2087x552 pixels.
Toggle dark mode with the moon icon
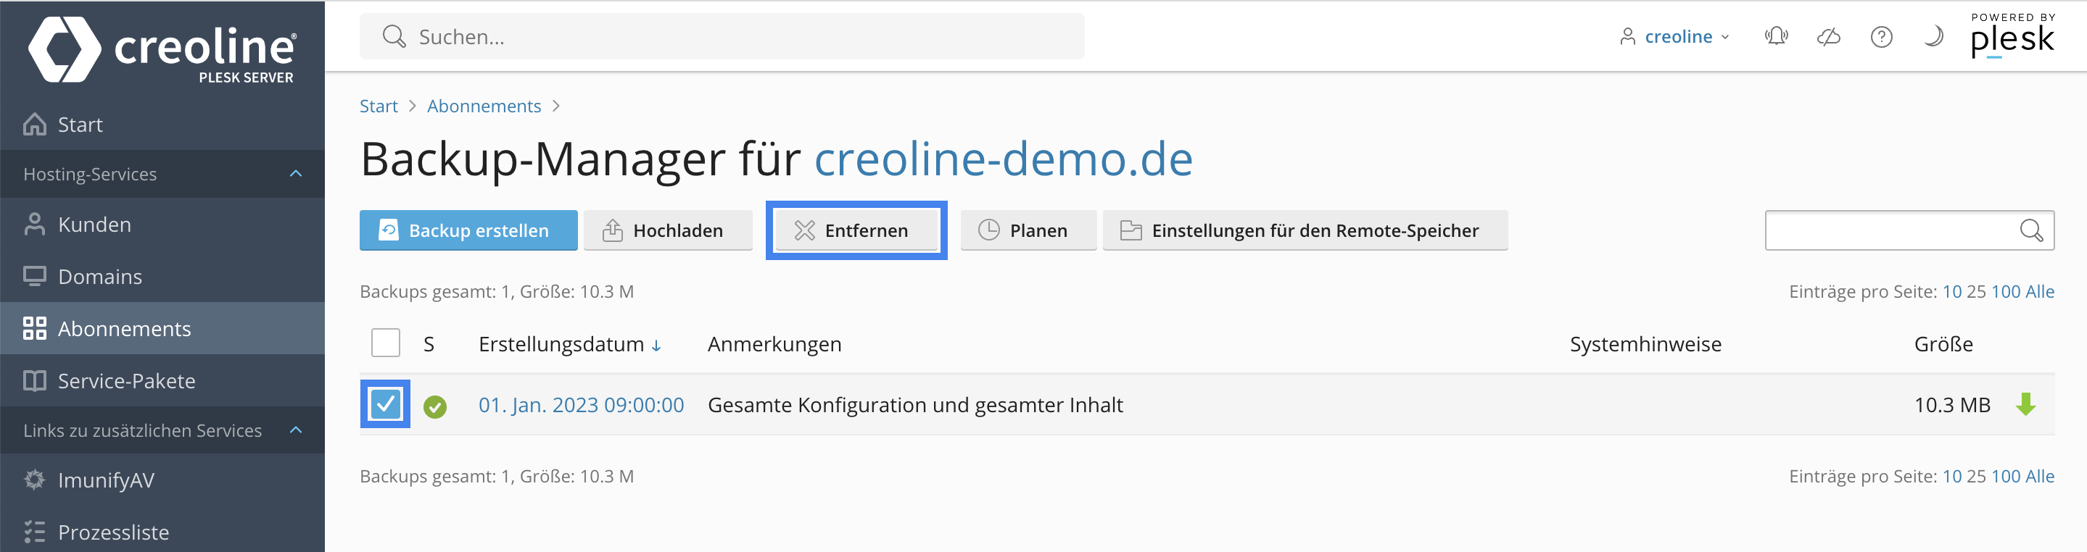[1933, 36]
